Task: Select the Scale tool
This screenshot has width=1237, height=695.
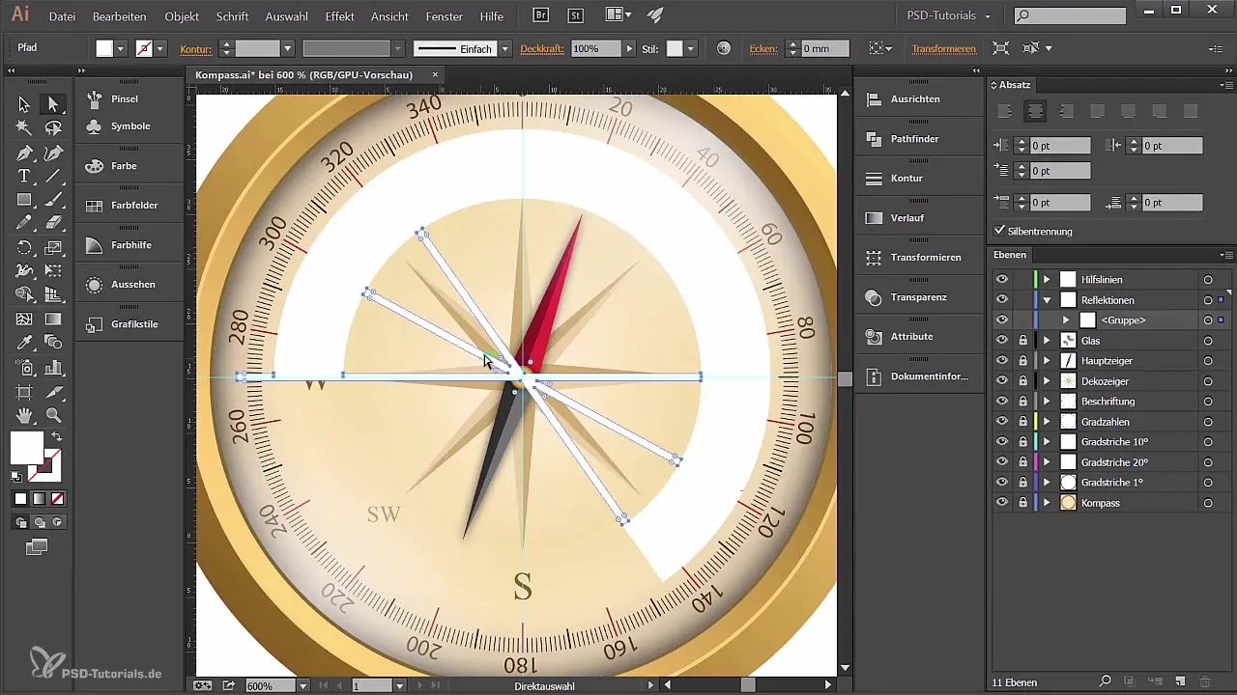Action: (53, 248)
